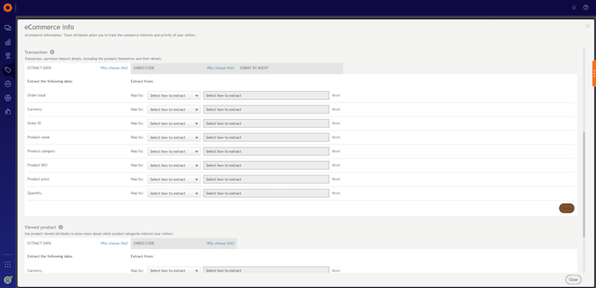Screen dimensions: 596x288
Task: Click the round icon at top-right corner
Action: coord(586,7)
